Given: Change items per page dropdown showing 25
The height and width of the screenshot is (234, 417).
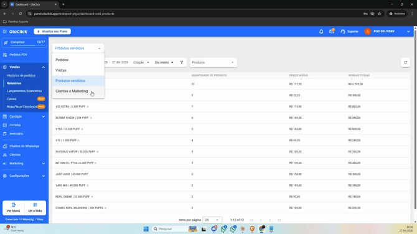Looking at the screenshot, I should click(212, 220).
